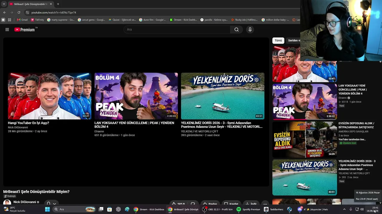This screenshot has height=214, width=382.
Task: Show hidden system tray icons chevron
Action: point(344,209)
